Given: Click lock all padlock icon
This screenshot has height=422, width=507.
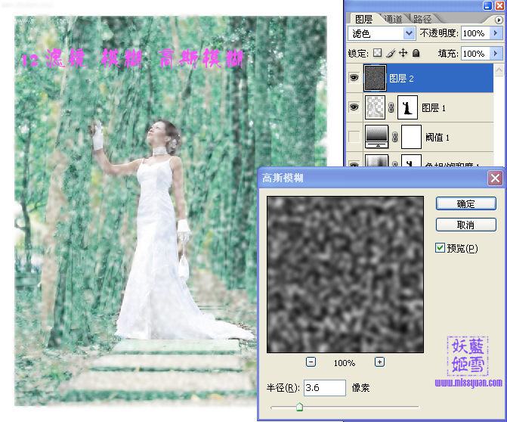Looking at the screenshot, I should click(416, 53).
